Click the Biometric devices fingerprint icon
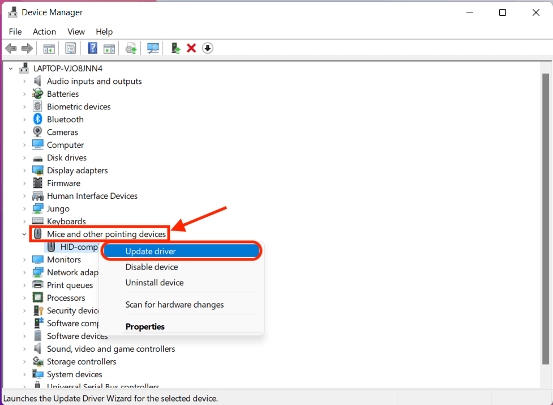This screenshot has height=405, width=553. [37, 106]
